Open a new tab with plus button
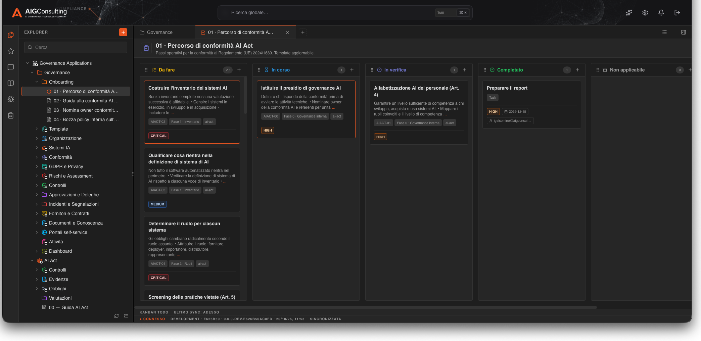This screenshot has height=341, width=701. tap(303, 32)
